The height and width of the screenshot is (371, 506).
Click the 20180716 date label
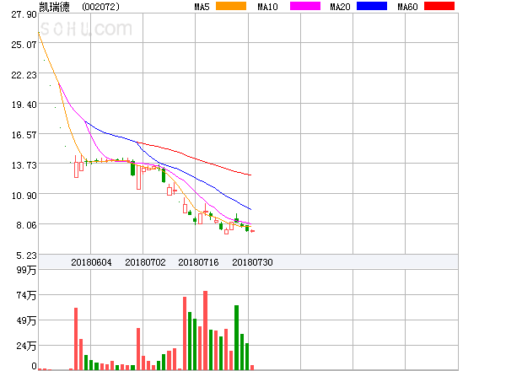click(x=198, y=262)
